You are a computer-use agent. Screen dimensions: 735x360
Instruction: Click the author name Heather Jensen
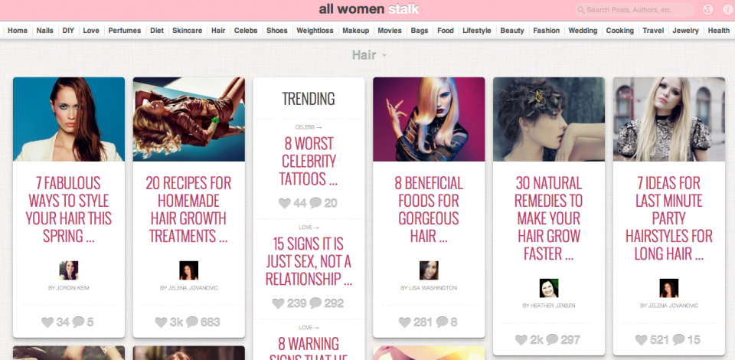click(548, 306)
